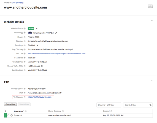Click the Delete User button
Screen dimensions: 157x123
coord(24,104)
